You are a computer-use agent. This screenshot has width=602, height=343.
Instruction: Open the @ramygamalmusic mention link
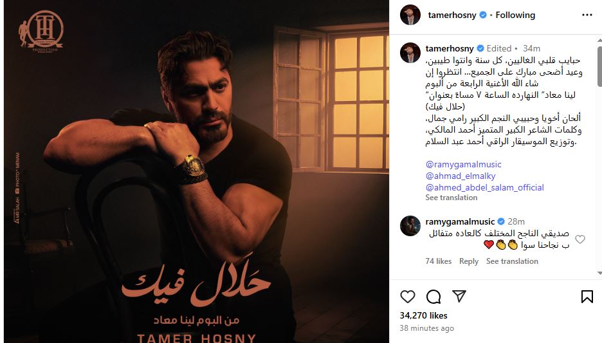464,164
